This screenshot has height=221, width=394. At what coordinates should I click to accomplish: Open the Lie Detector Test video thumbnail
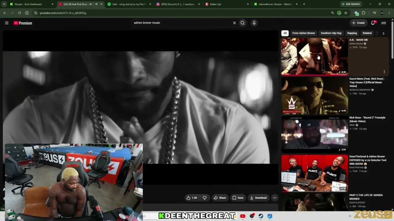tap(314, 173)
